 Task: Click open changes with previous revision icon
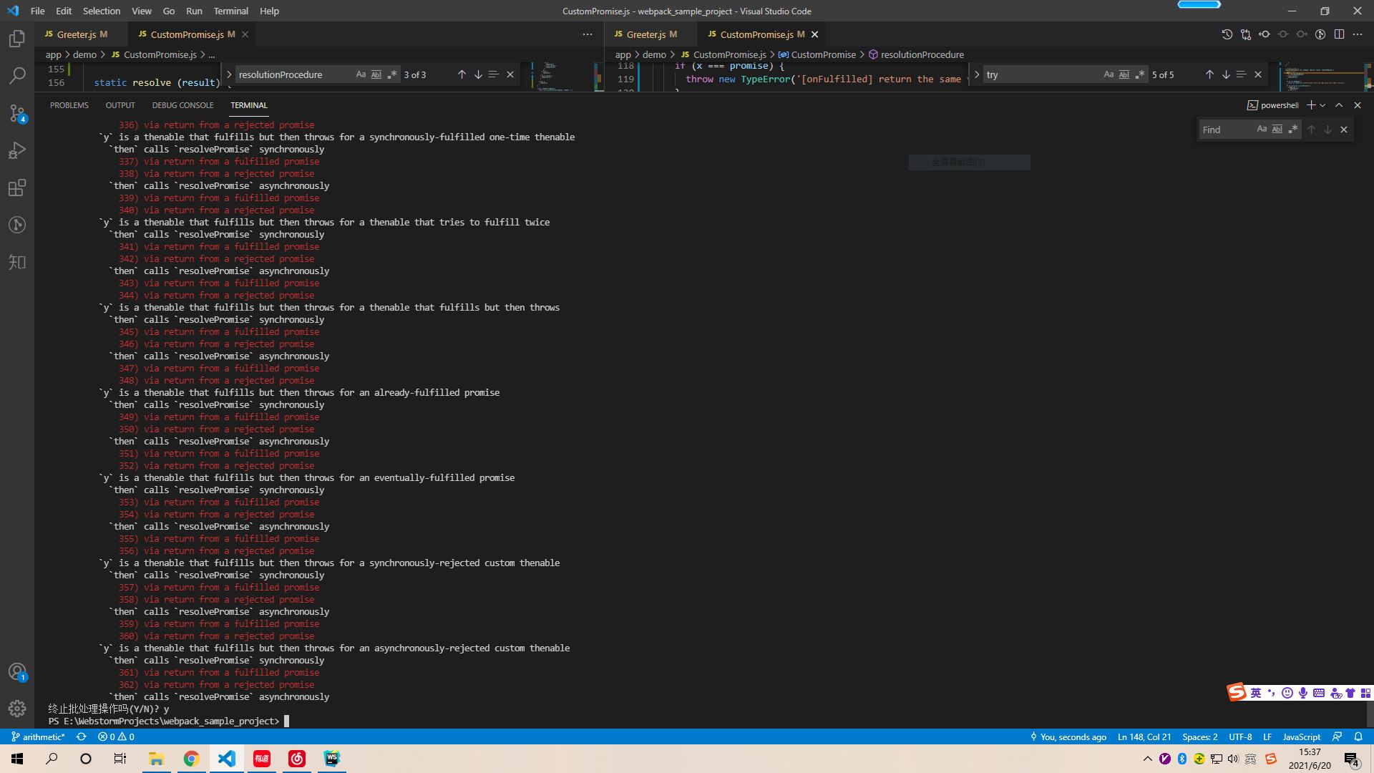1265,34
